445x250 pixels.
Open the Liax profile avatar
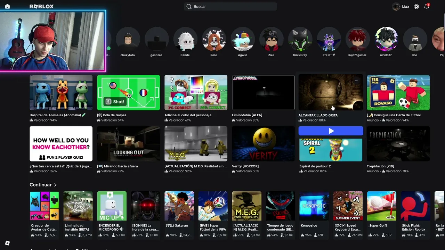(396, 7)
